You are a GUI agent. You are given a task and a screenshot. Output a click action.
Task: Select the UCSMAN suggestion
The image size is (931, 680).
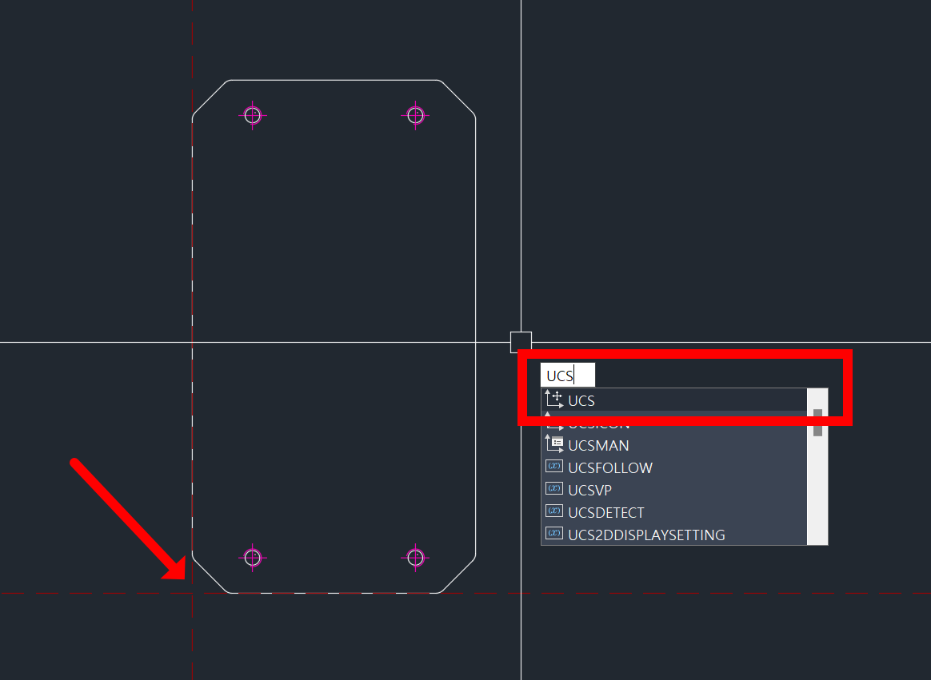click(x=674, y=446)
